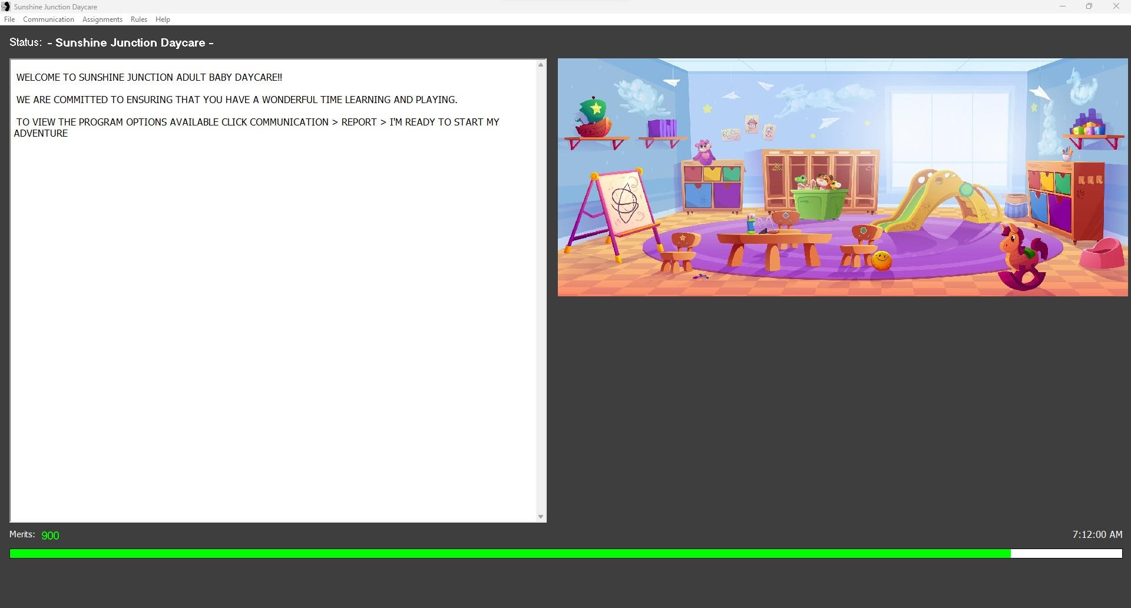
Task: Click the 7:12:00 AM clock display
Action: 1097,534
